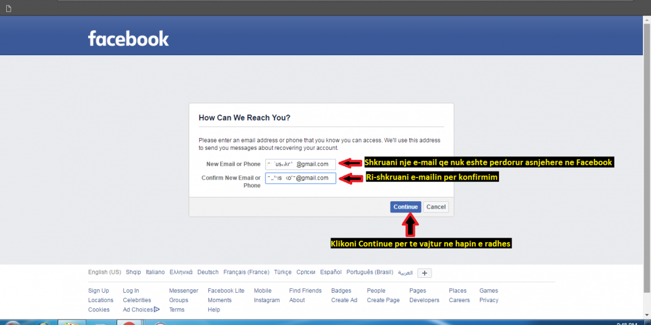The image size is (651, 325).
Task: Switch language to Deutsch
Action: click(208, 272)
